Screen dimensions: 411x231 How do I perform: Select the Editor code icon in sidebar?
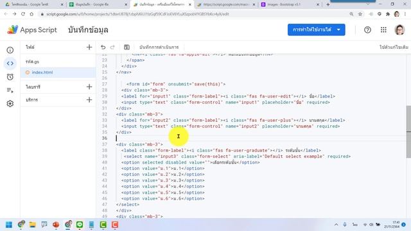(x=10, y=64)
